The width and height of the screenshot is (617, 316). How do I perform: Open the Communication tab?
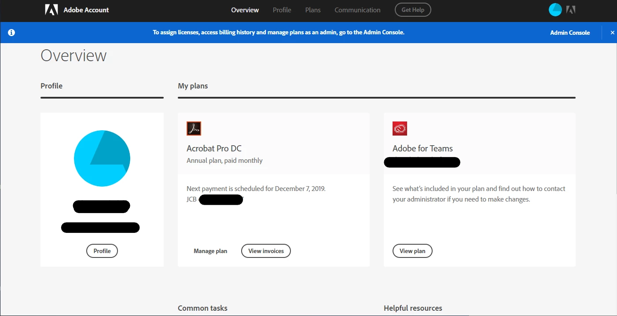coord(357,10)
